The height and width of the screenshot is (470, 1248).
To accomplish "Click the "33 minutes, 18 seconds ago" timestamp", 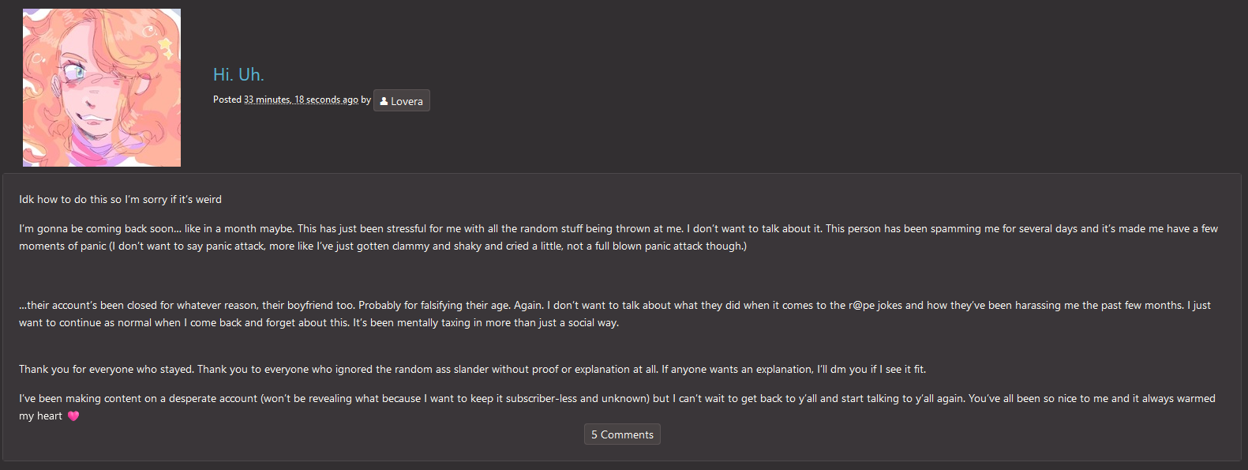I will (301, 100).
